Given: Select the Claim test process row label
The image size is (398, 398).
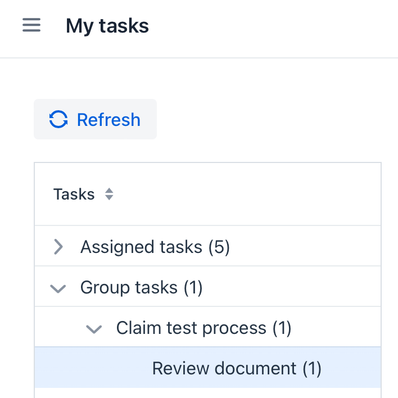Looking at the screenshot, I should coord(191,328).
